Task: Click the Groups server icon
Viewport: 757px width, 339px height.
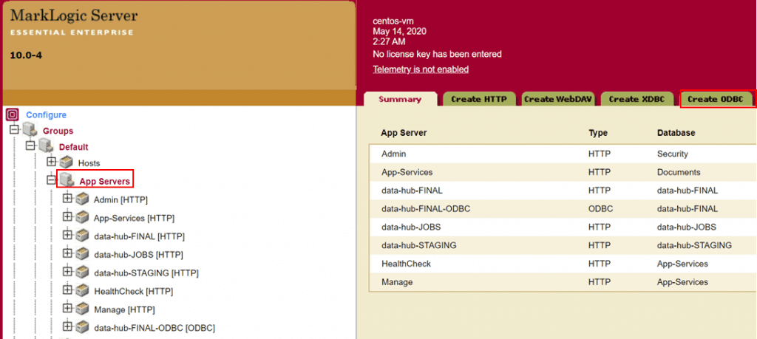Action: (x=30, y=131)
